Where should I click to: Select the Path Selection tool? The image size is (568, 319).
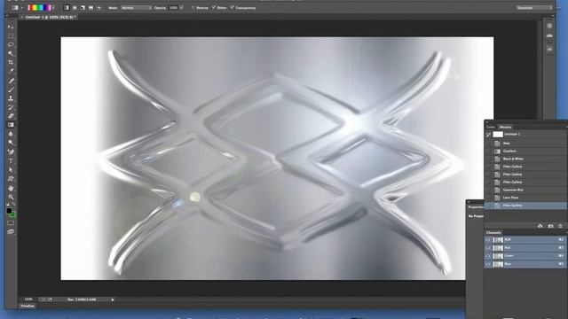[11, 169]
